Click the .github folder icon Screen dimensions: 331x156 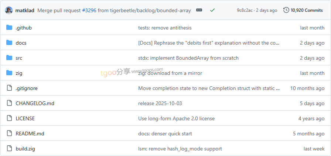9,28
